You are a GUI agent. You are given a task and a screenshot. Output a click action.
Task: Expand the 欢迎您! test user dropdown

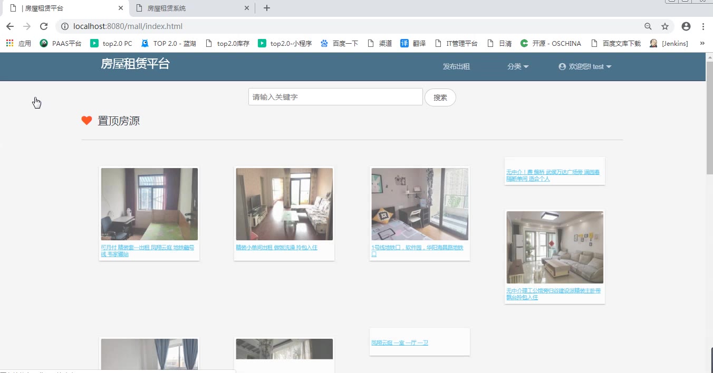tap(585, 66)
